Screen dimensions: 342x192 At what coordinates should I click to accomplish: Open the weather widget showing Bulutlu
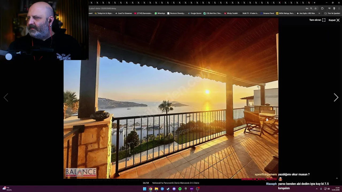(x=7, y=189)
